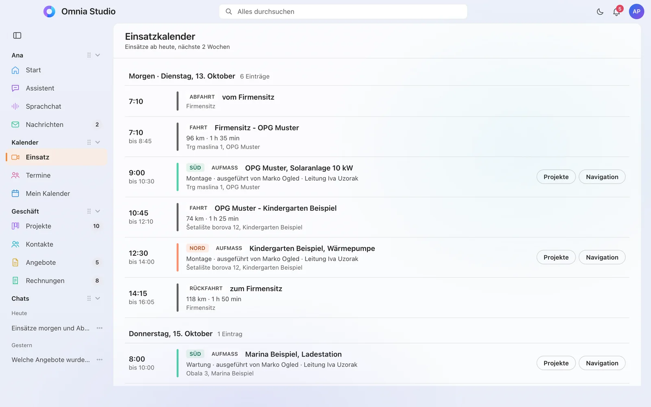Viewport: 651px width, 407px height.
Task: Toggle the sidebar panel icon
Action: tap(17, 35)
